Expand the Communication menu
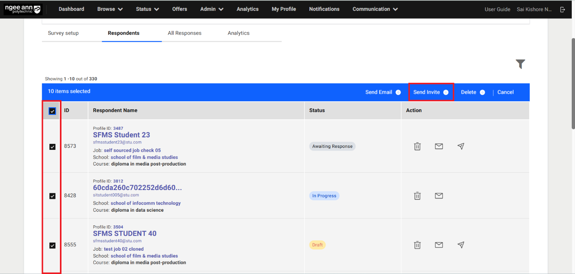This screenshot has height=274, width=575. tap(375, 9)
